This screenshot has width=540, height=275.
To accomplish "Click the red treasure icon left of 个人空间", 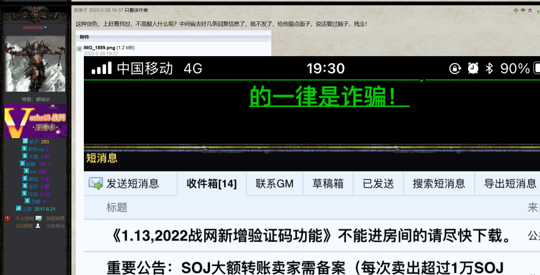I will pos(8,219).
